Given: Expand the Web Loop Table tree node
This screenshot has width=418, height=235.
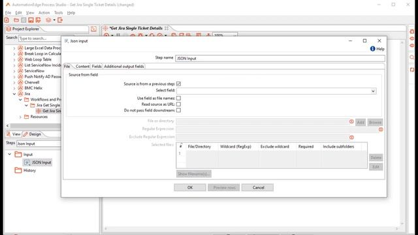Looking at the screenshot, I should tap(14, 59).
